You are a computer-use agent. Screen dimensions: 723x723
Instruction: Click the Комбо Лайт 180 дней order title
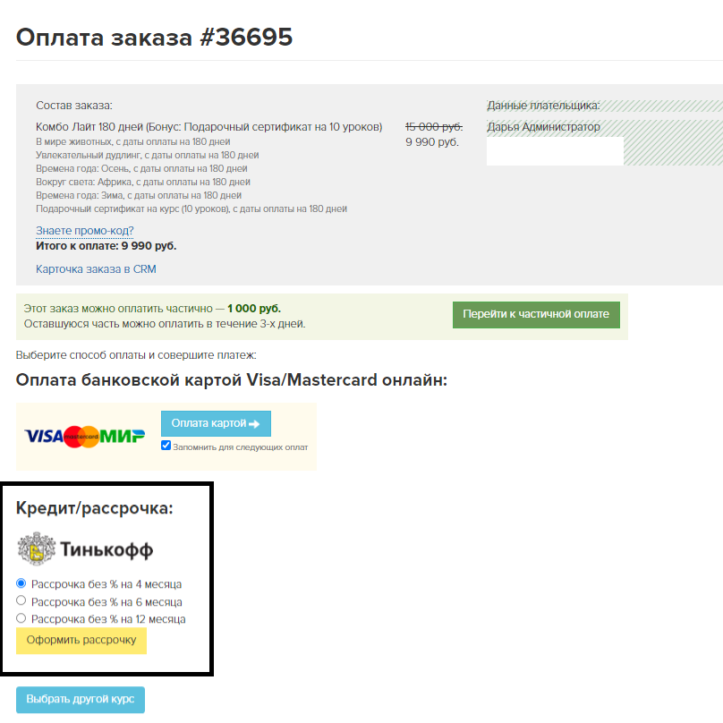[x=208, y=127]
